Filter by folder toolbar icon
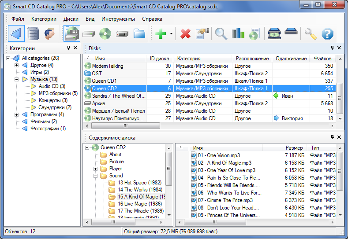Viewport: 348px width, 239px height. (x=139, y=33)
